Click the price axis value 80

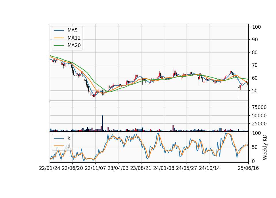tap(255, 53)
